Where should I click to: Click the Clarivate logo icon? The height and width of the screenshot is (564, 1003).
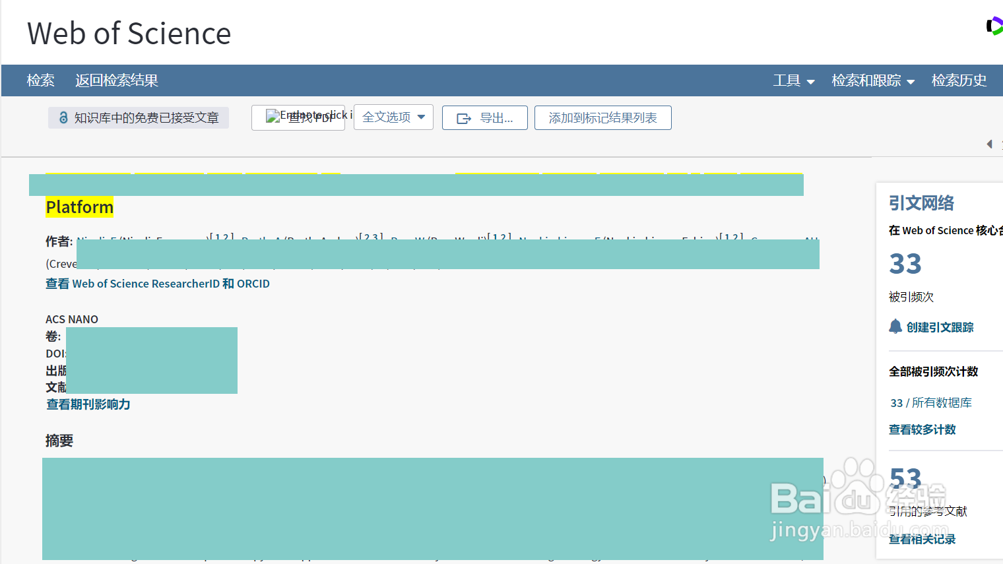995,26
